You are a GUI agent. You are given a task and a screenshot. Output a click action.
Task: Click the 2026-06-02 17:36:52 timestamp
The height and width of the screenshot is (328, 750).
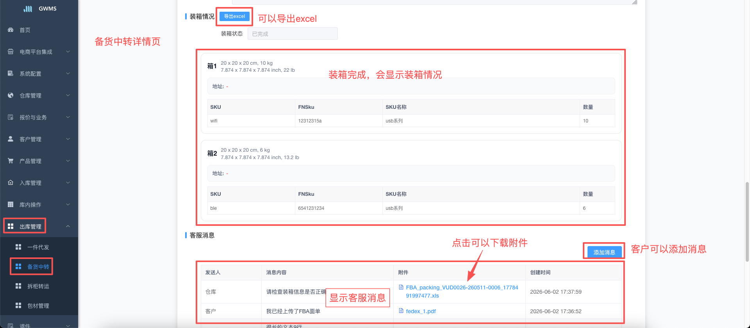coord(555,311)
